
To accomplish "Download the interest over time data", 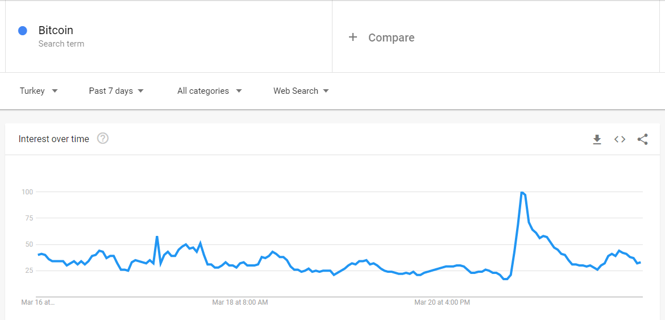I will click(x=597, y=139).
